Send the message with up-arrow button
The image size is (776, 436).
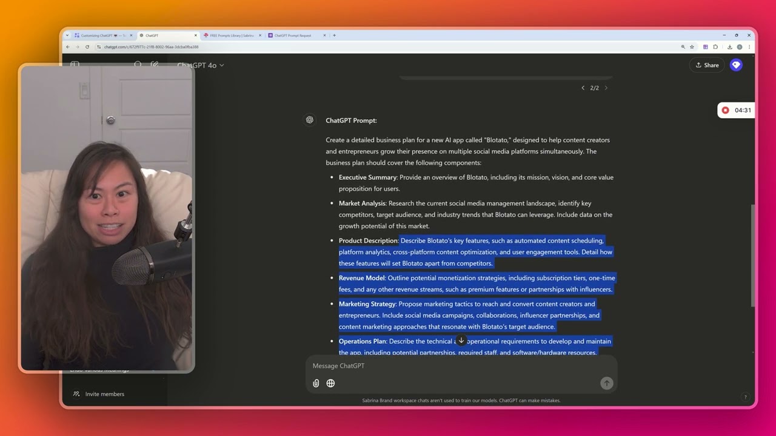[606, 383]
